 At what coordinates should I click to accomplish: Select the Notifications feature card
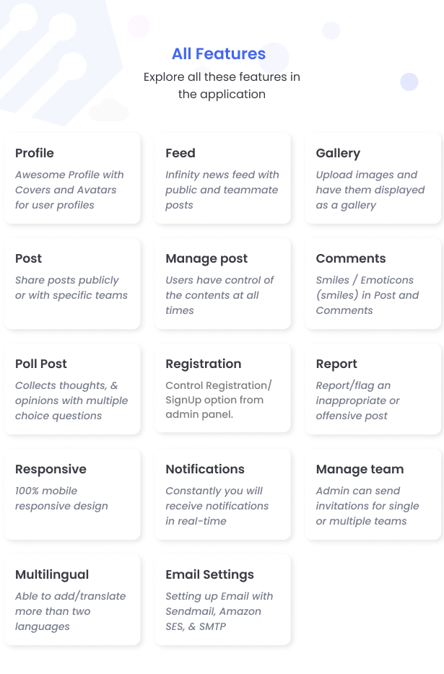pos(222,494)
